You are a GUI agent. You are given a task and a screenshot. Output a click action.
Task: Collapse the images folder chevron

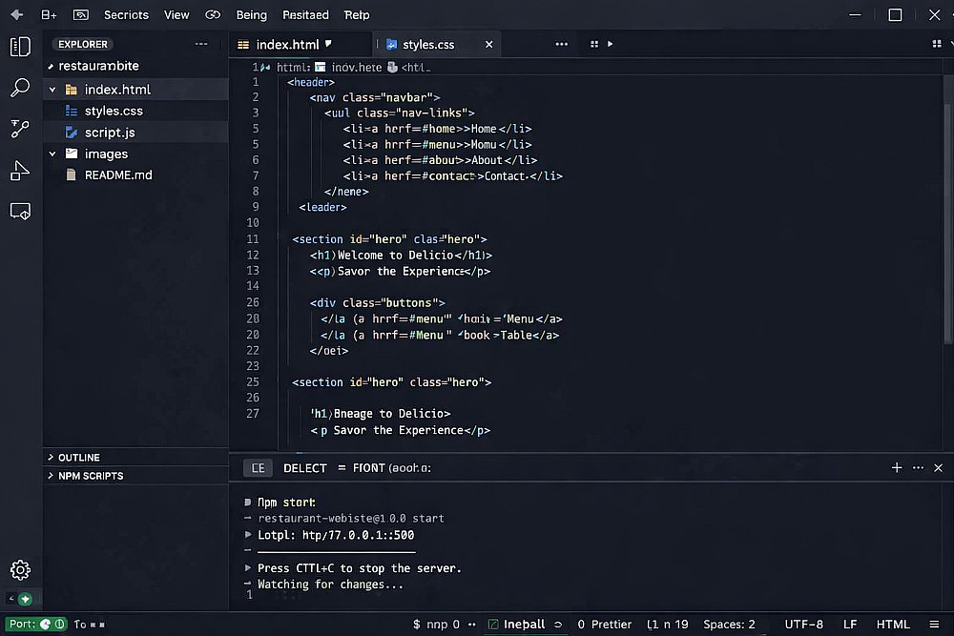tap(52, 154)
